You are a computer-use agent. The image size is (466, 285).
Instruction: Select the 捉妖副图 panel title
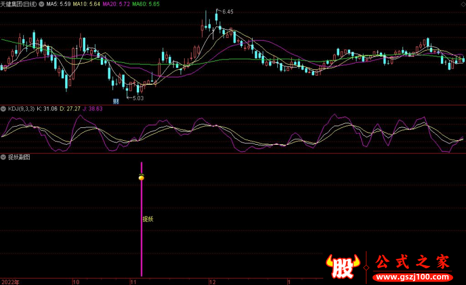pos(19,157)
